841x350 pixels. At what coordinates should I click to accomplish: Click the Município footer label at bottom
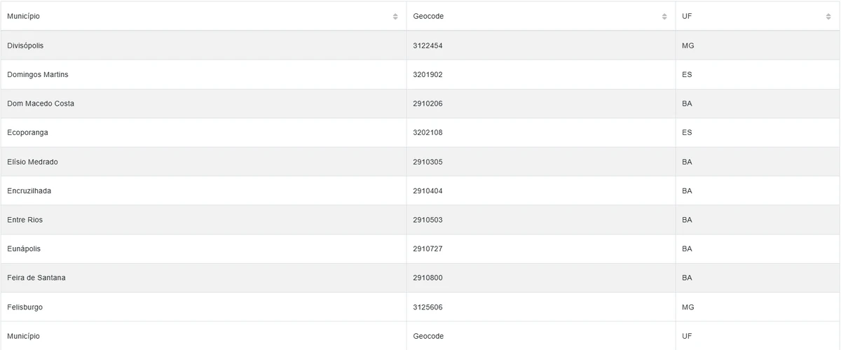[23, 336]
